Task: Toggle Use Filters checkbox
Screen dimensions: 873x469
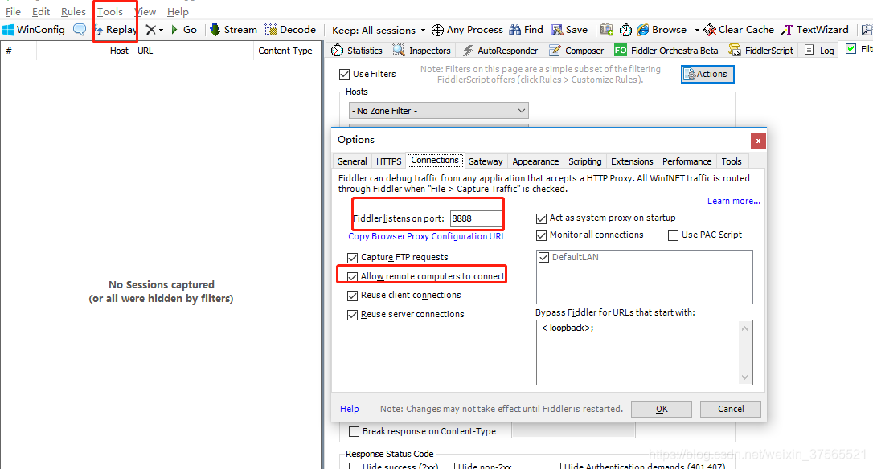Action: (x=345, y=74)
